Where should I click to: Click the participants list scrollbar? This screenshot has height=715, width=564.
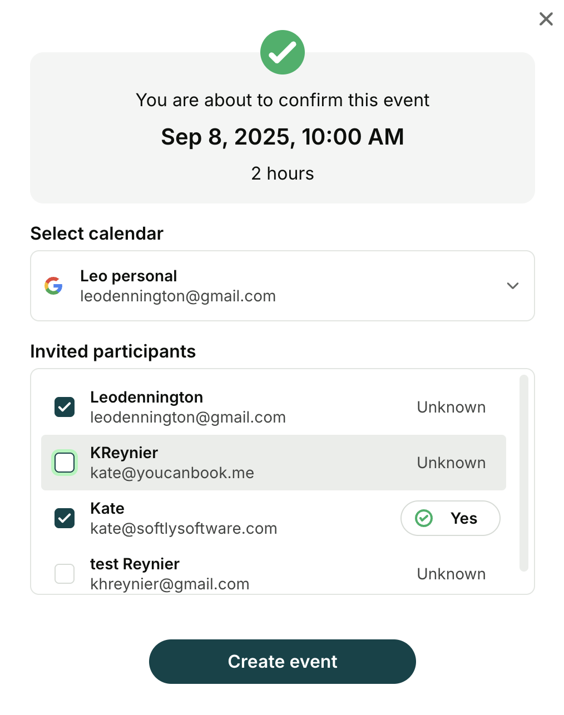[x=523, y=473]
